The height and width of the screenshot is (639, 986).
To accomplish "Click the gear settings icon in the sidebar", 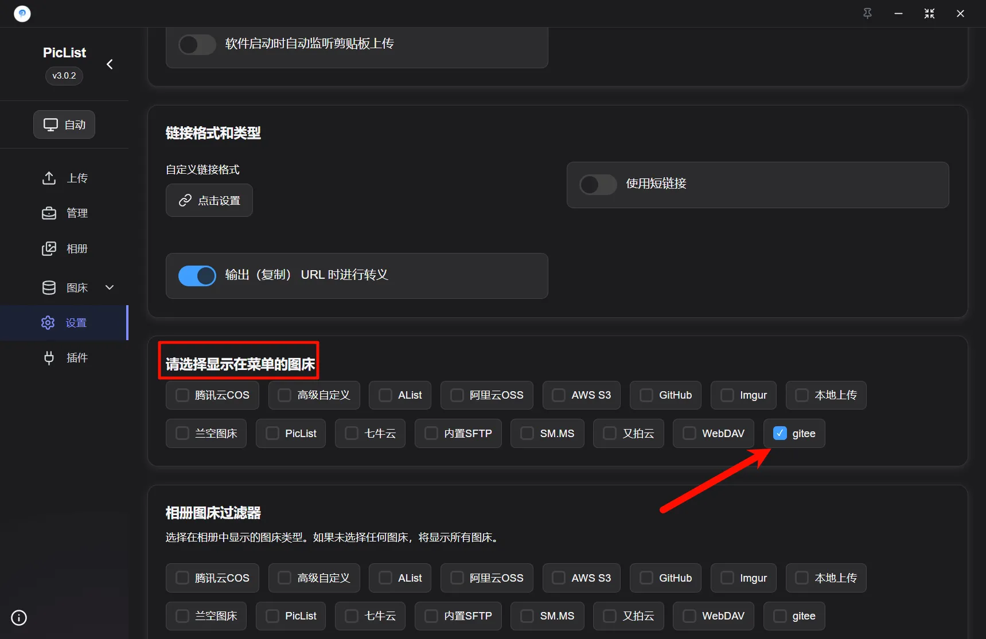I will [x=48, y=322].
